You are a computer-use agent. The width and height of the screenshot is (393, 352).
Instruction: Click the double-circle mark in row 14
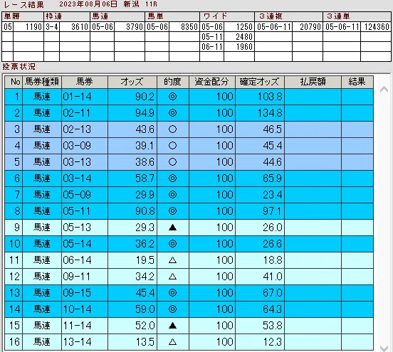pos(173,309)
